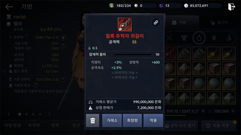Click the 흑정령 button

(132, 121)
